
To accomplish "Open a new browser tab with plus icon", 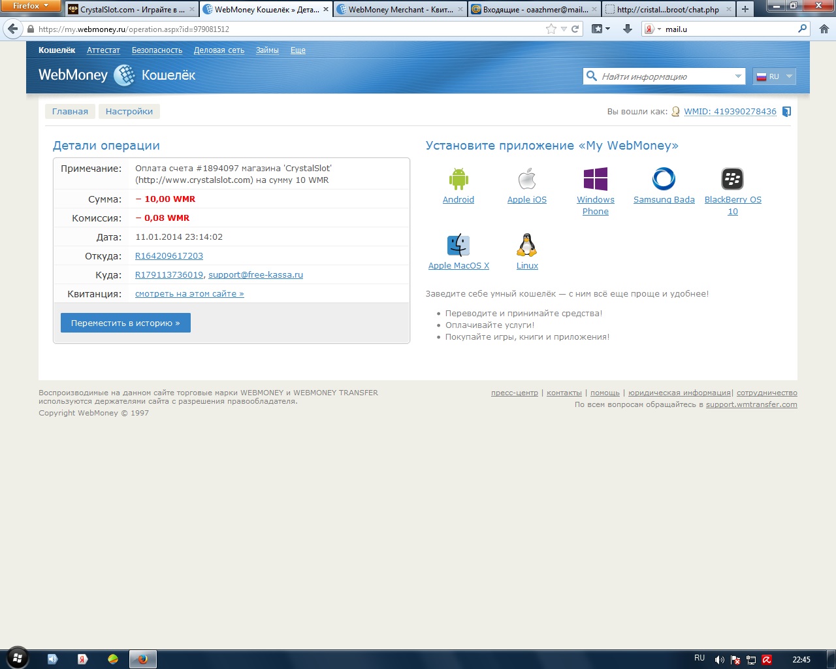I will click(x=745, y=9).
